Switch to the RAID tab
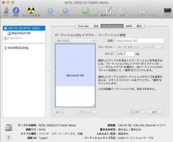 [x=129, y=26]
